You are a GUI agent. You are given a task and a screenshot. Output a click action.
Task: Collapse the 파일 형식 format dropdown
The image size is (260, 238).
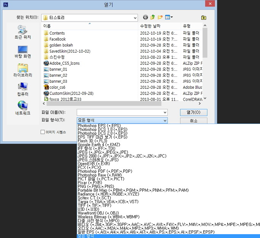tap(164, 121)
